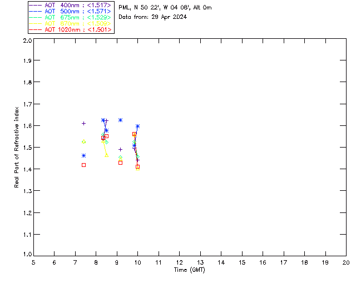356x284 pixels.
Task: Click the 'Real Part of Refractive Index' axis title
Action: point(16,147)
